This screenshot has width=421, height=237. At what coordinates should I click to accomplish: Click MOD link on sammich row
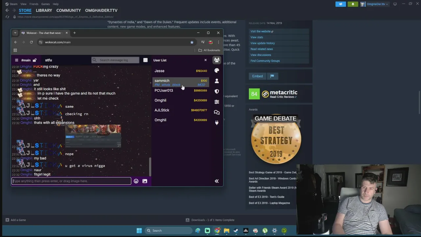click(201, 85)
